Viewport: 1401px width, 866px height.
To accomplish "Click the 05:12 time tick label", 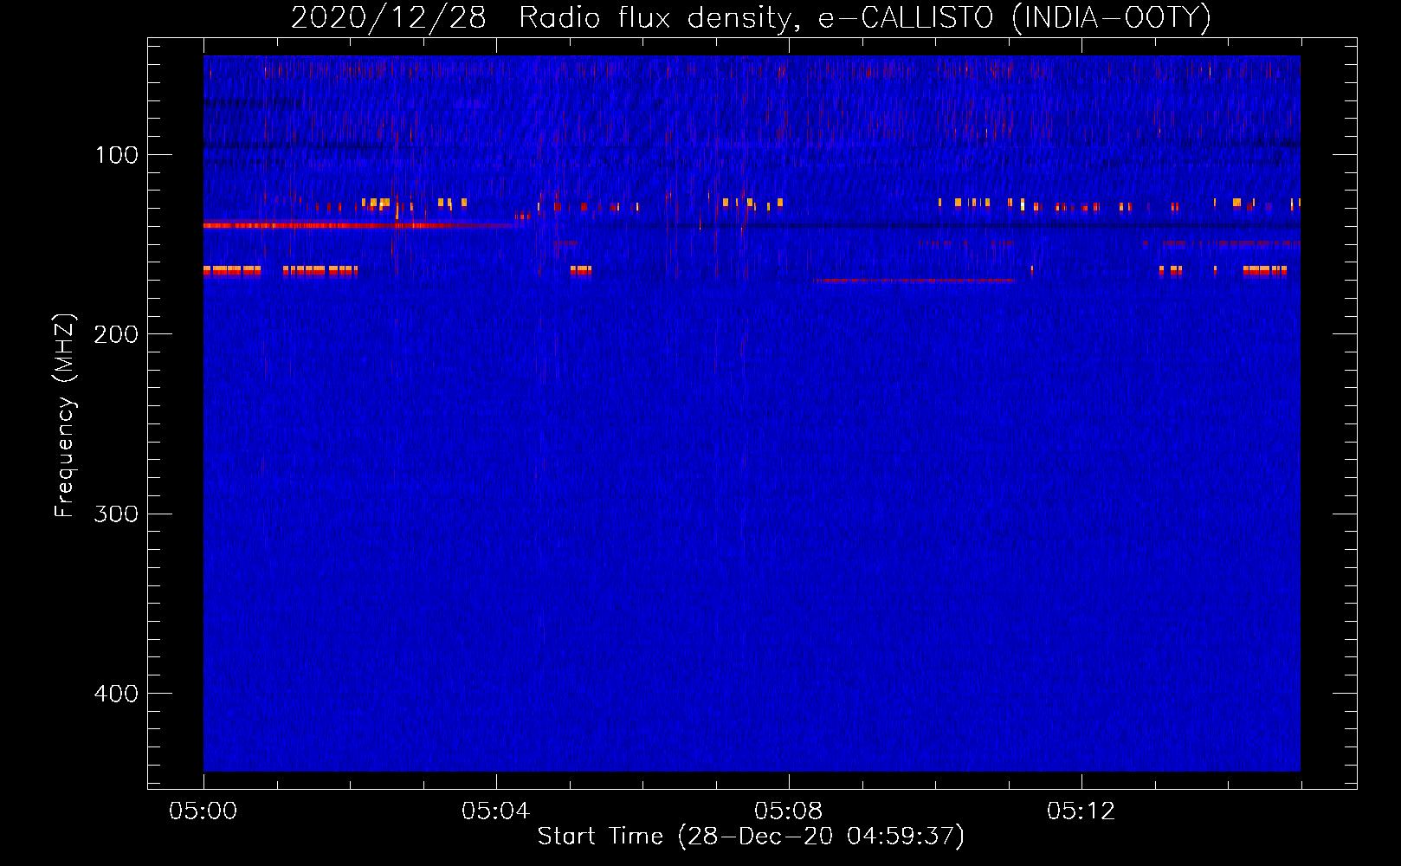I will pos(1081,811).
